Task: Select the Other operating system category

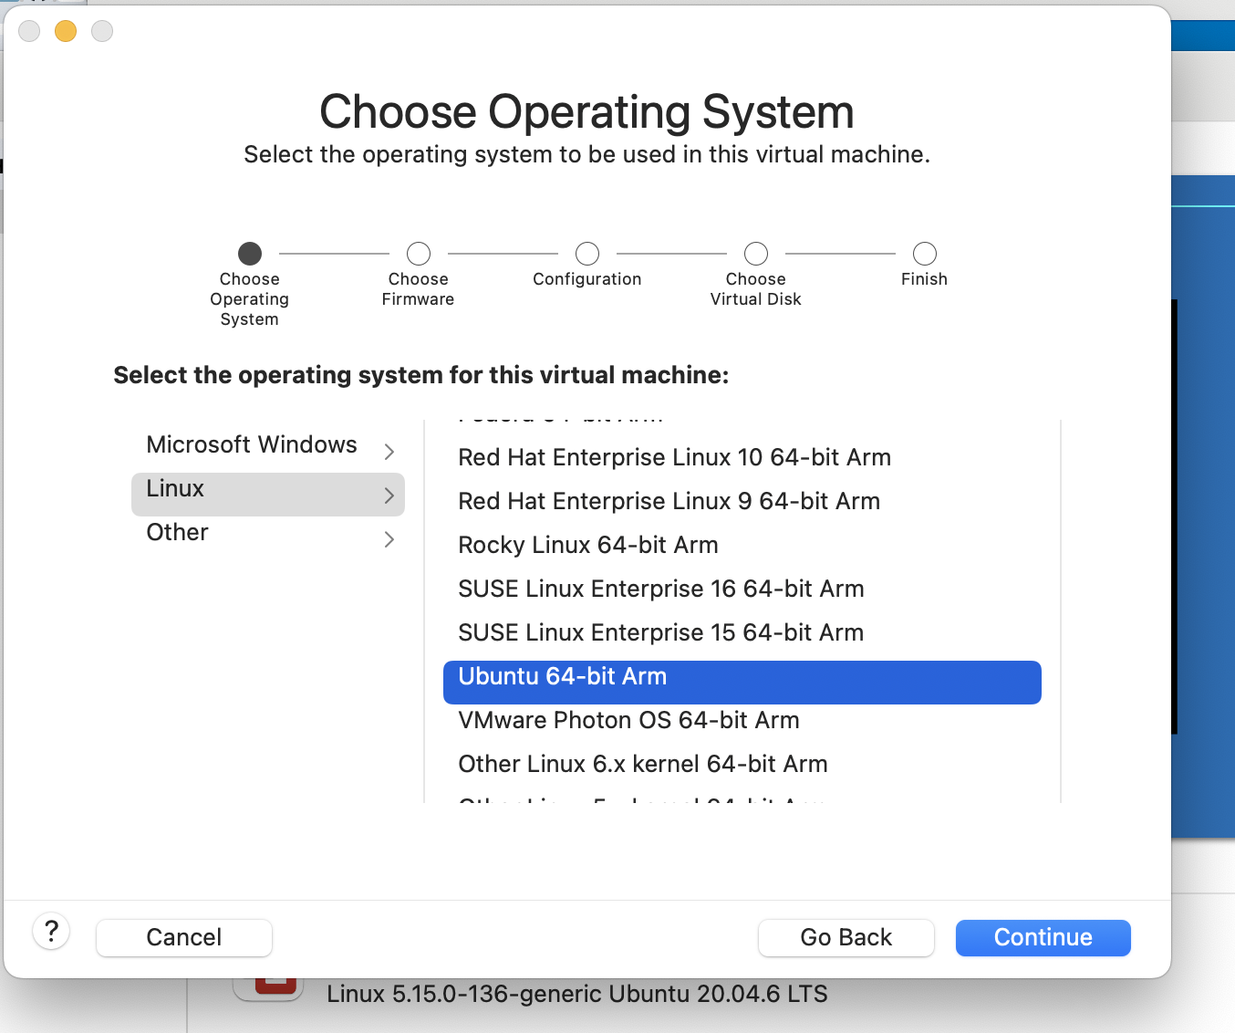Action: 178,533
